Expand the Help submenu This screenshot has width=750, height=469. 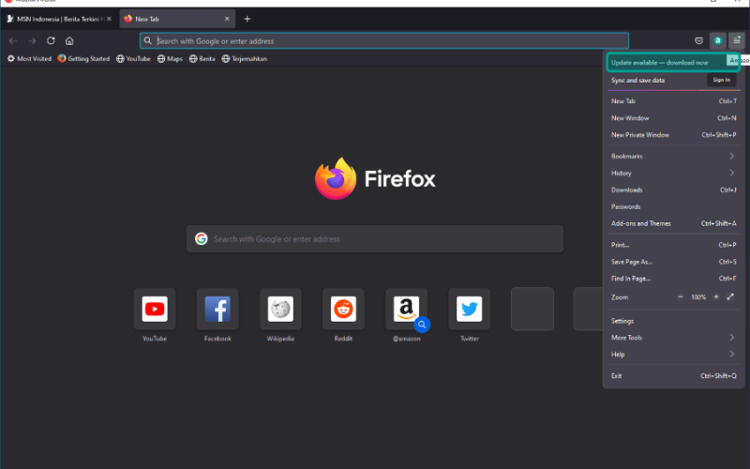(673, 355)
